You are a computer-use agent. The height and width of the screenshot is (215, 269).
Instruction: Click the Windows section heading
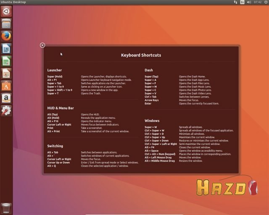(x=152, y=121)
